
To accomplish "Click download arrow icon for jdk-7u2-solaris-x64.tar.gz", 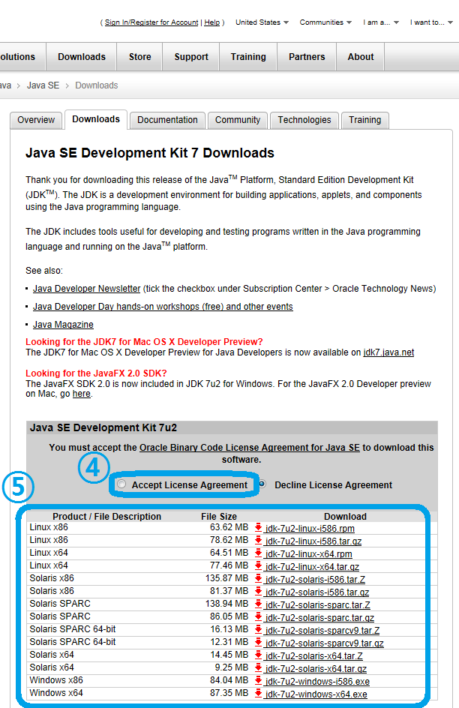I will 258,667.
